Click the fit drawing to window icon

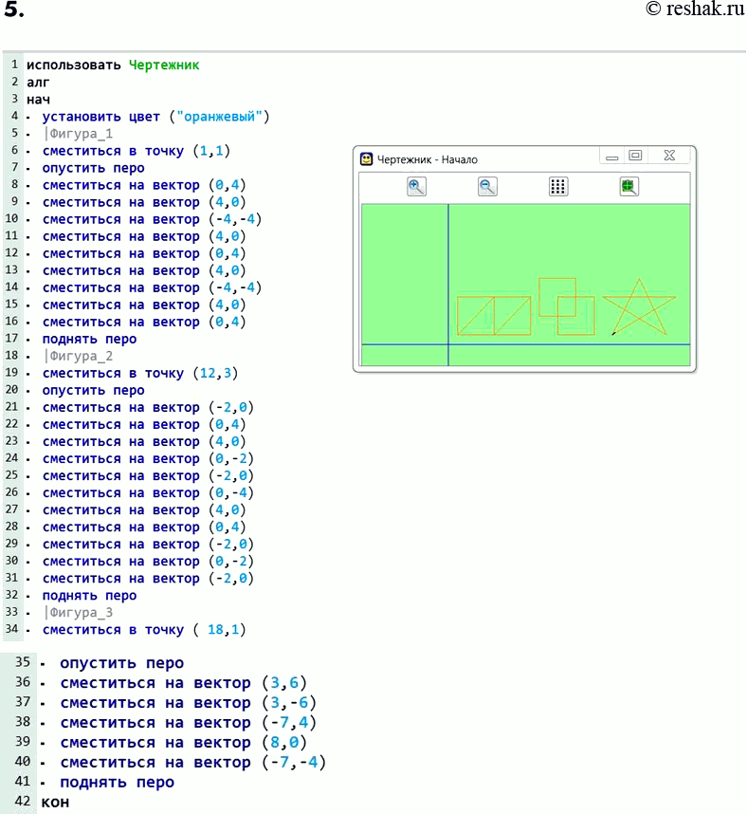629,186
